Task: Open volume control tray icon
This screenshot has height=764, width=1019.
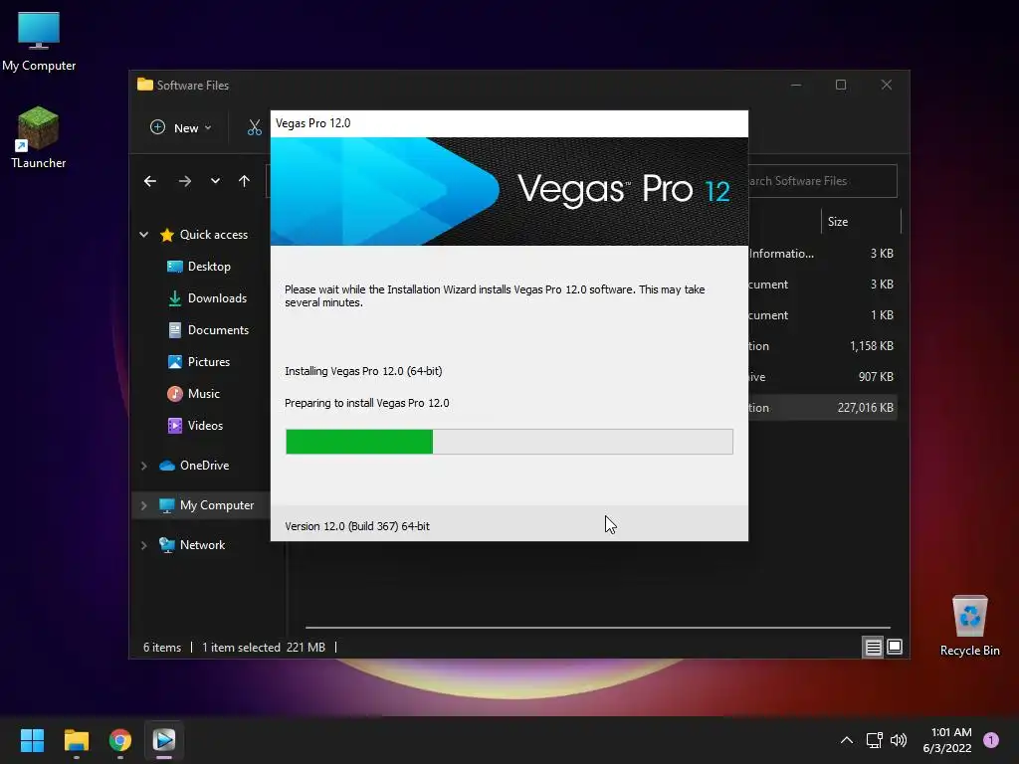Action: tap(899, 740)
